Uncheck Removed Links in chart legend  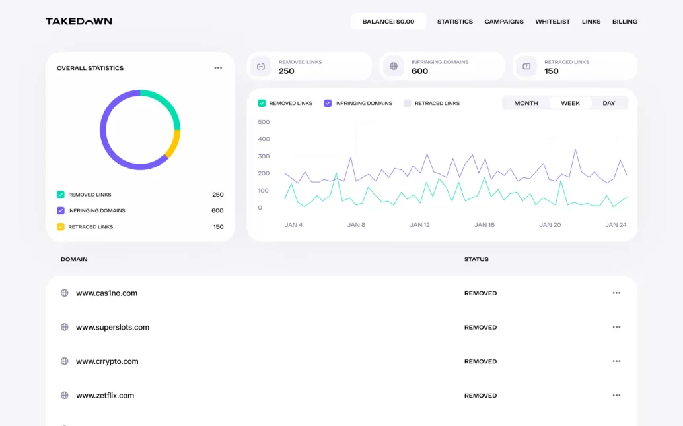[x=262, y=103]
